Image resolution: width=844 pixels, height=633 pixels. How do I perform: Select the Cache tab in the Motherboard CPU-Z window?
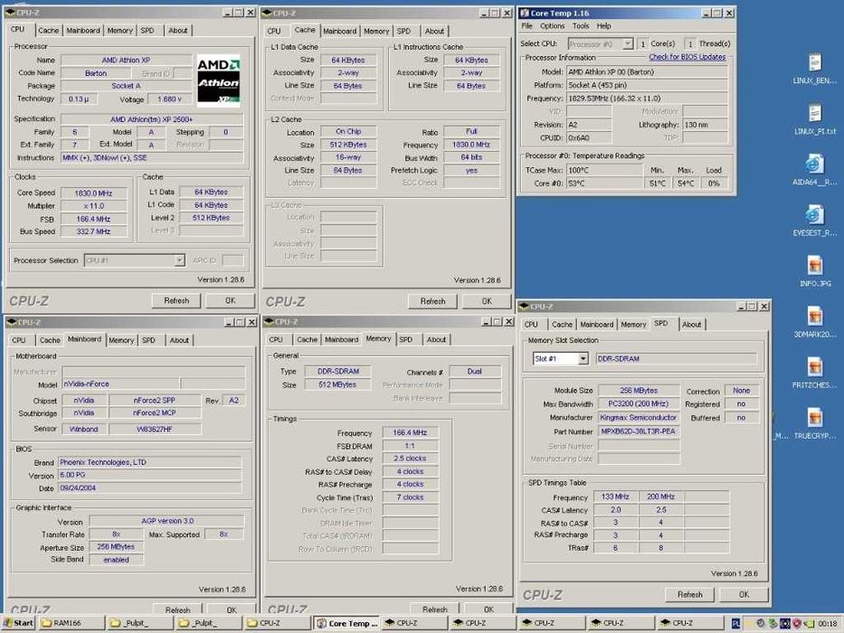[x=50, y=340]
